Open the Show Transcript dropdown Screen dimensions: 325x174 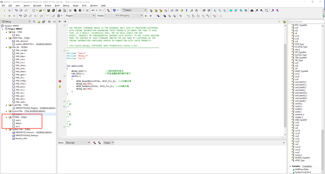(78, 143)
